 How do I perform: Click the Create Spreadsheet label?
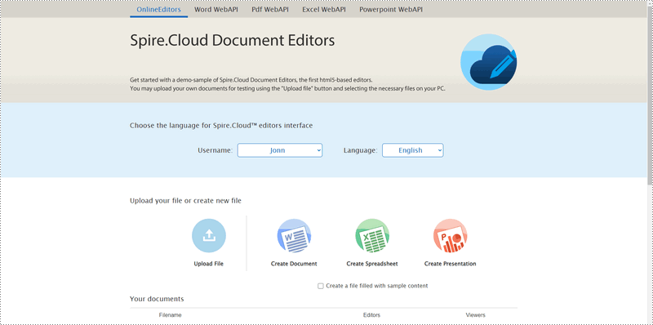coord(372,264)
